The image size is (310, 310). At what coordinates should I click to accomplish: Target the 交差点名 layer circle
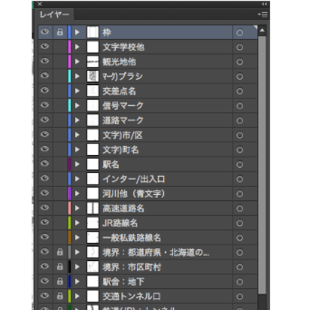pyautogui.click(x=240, y=91)
